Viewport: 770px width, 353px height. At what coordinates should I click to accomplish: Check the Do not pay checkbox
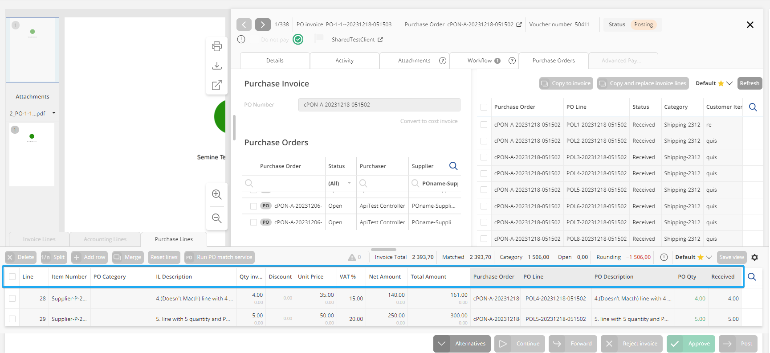(x=254, y=40)
